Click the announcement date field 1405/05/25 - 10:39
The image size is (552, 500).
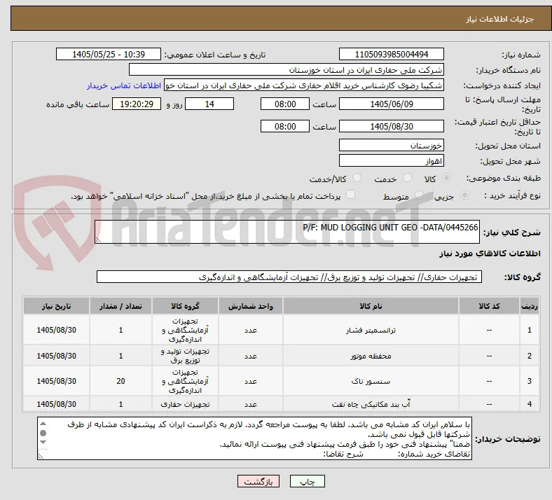click(x=109, y=54)
